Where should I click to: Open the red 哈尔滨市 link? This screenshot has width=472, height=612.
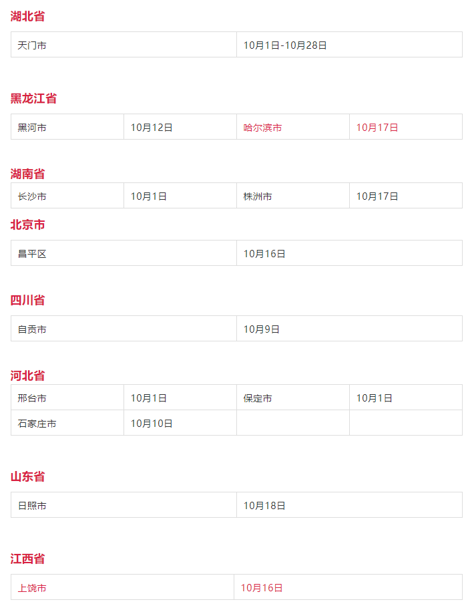(262, 128)
